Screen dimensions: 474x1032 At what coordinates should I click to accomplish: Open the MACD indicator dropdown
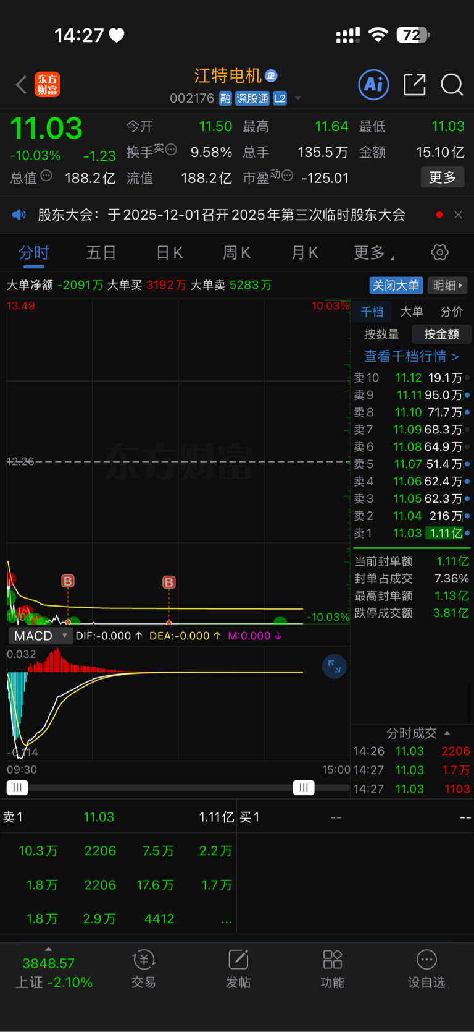click(x=41, y=636)
